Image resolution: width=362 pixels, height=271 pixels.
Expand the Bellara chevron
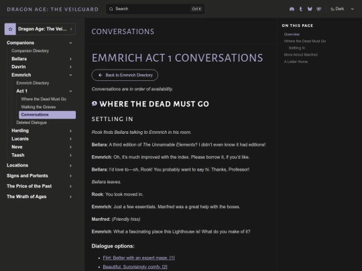click(70, 59)
